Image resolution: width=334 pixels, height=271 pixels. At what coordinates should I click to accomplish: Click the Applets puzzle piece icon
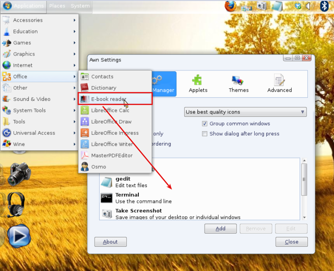[197, 80]
